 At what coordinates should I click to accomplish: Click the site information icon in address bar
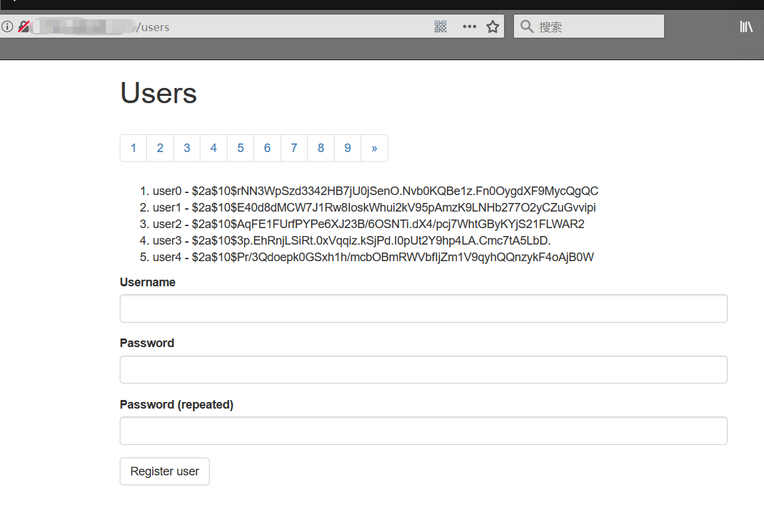click(7, 27)
